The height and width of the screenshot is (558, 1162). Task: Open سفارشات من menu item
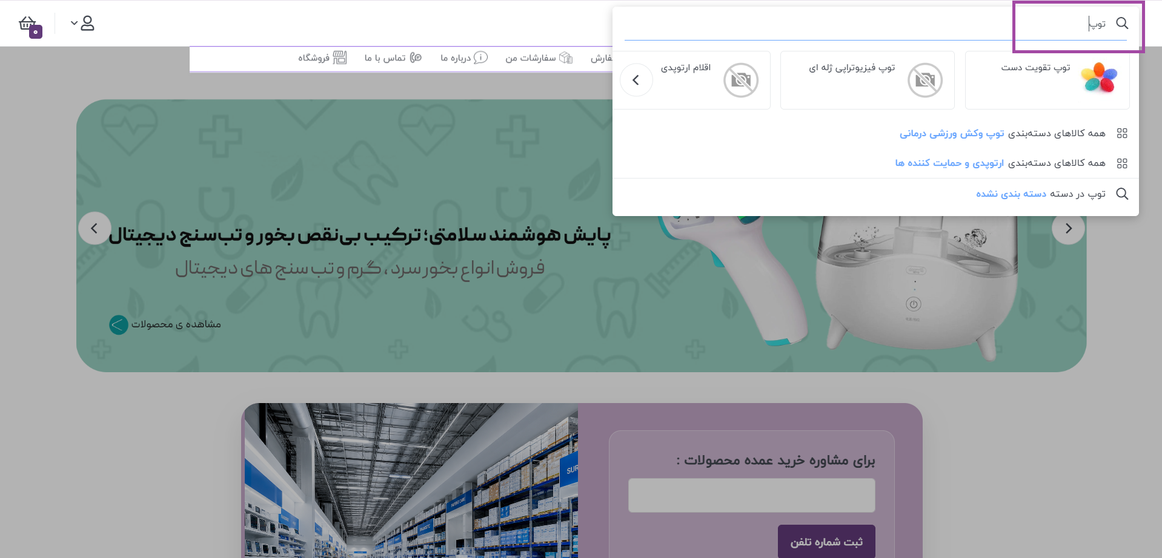pos(539,57)
